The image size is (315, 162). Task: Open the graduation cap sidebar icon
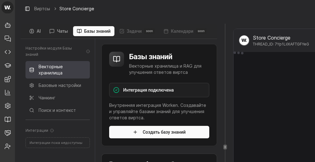8,65
